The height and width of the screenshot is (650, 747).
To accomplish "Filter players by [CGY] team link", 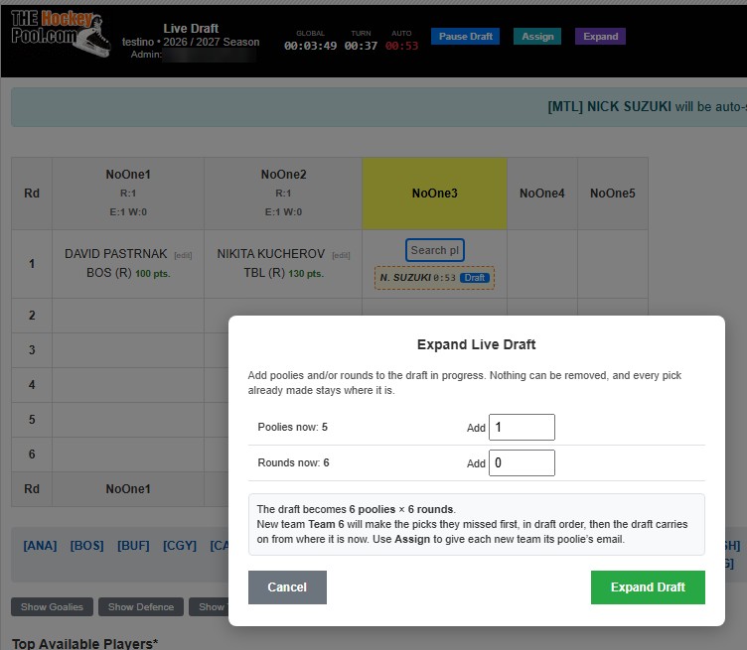I will [x=180, y=546].
